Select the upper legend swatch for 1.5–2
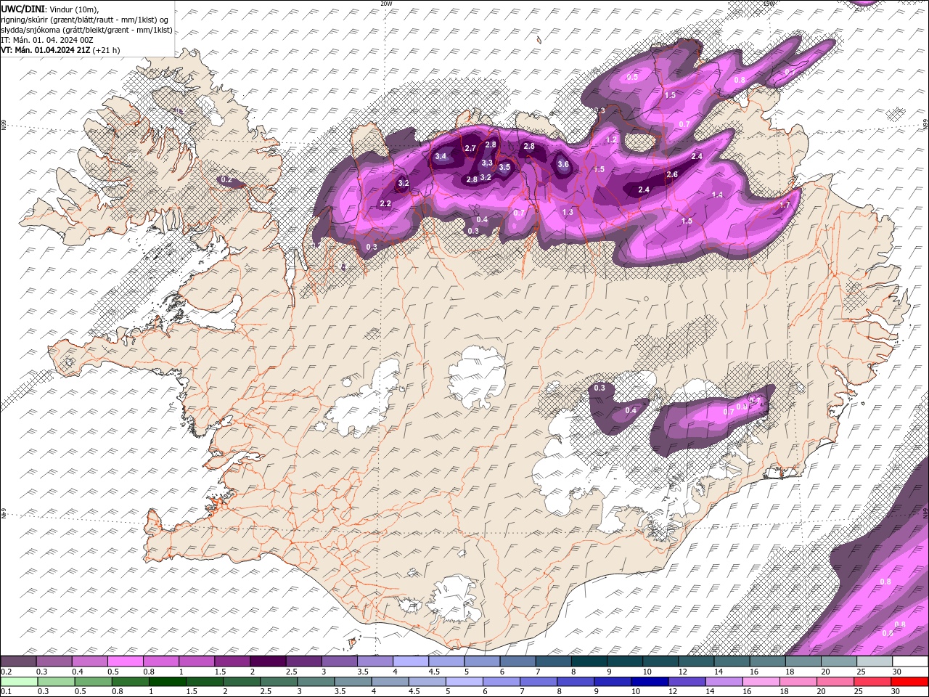The image size is (929, 697). coord(232,661)
